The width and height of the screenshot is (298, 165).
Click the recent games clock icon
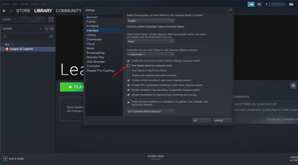point(47,29)
